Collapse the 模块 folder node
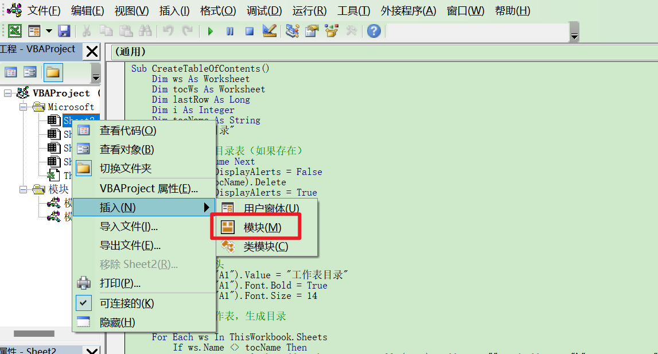The image size is (658, 354). pos(23,190)
